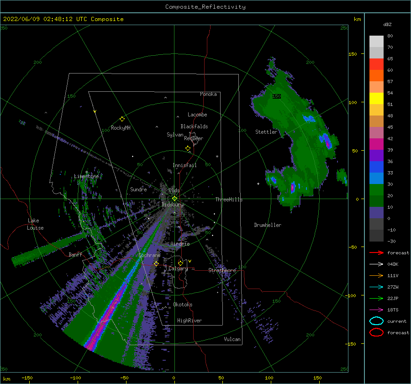
Task: Pick the 39 dBZ purple swatch
Action: [376, 155]
